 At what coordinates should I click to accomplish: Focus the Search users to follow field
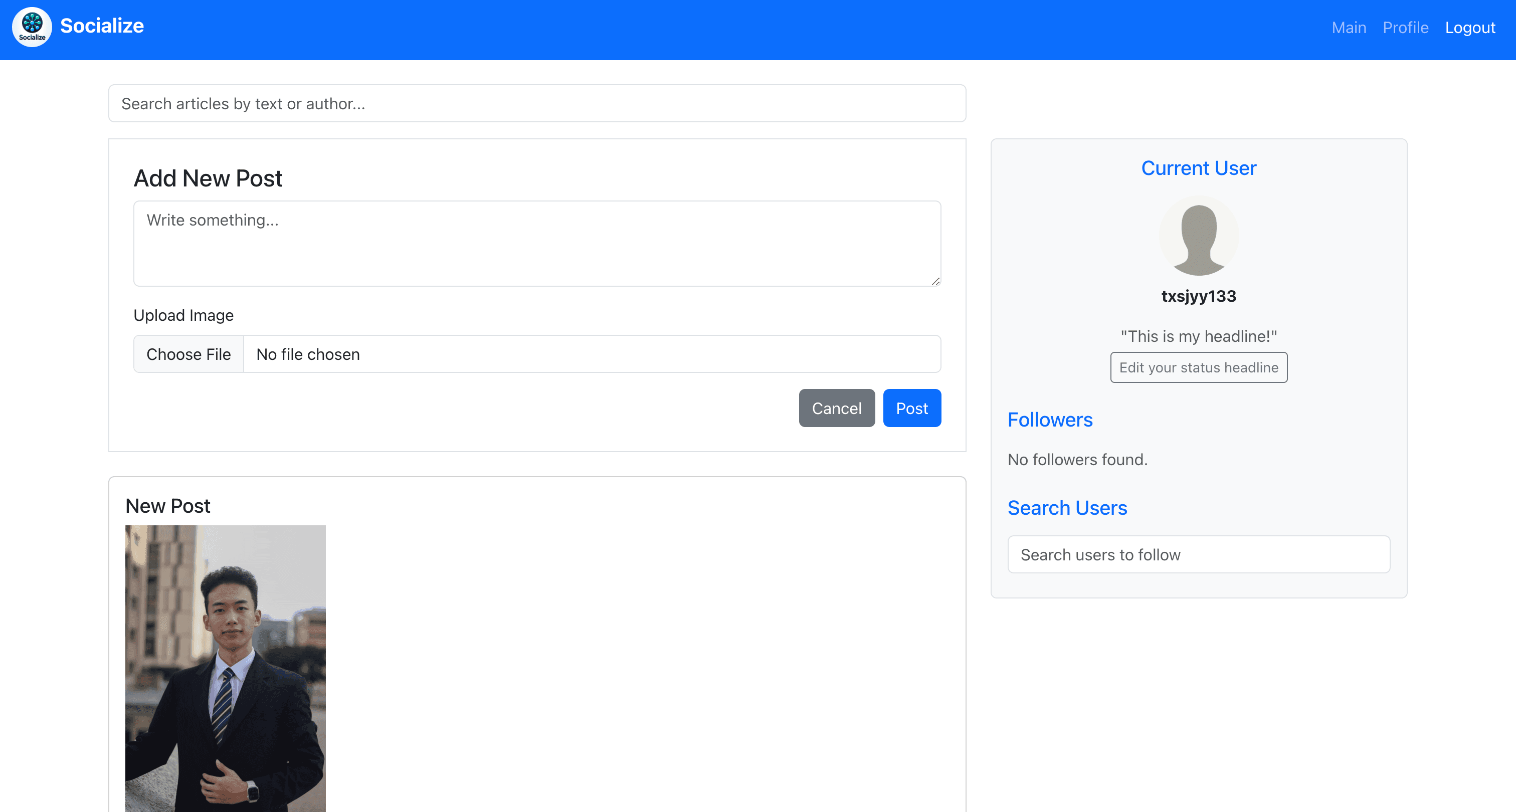tap(1198, 555)
